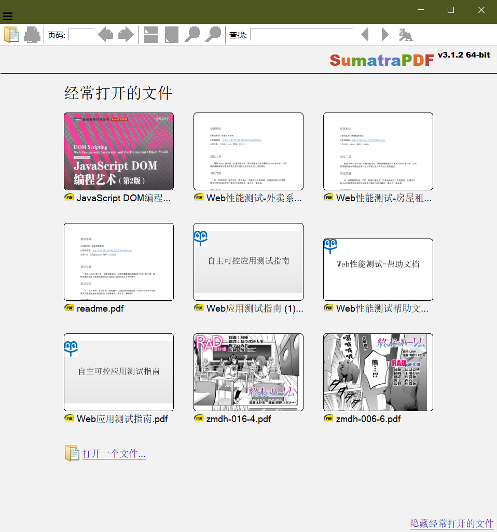Open Web应用测试指南.pdf thumbnail
This screenshot has height=532, width=497.
click(119, 372)
